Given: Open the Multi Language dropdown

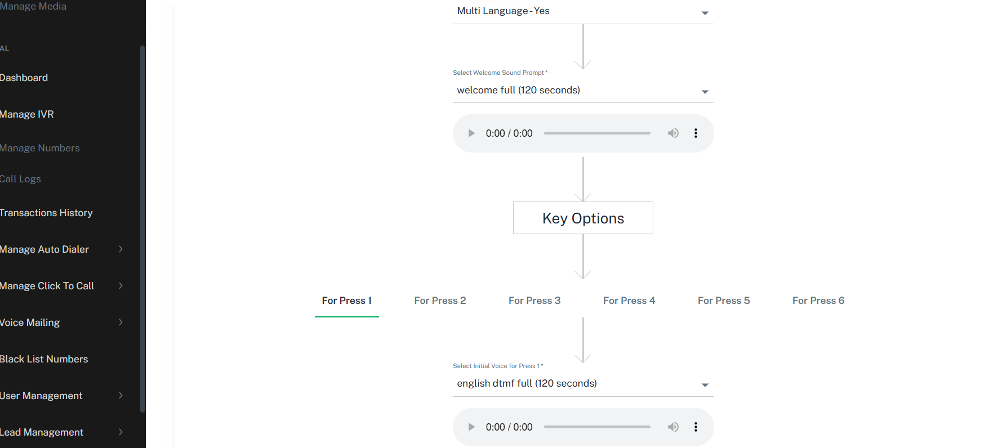Looking at the screenshot, I should pos(583,11).
